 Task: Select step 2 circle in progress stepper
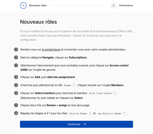pos(113,6)
